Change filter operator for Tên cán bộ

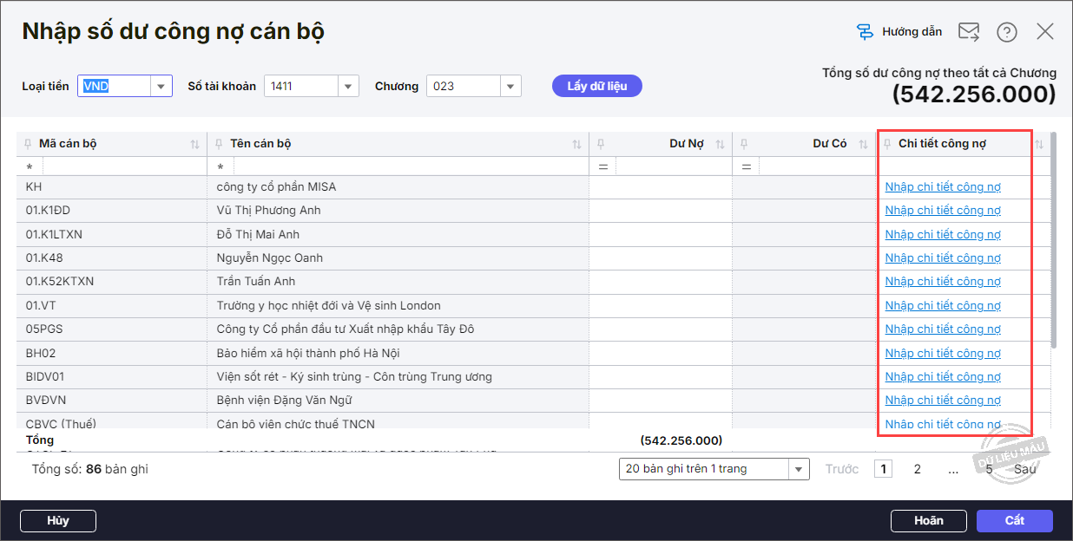click(x=221, y=166)
